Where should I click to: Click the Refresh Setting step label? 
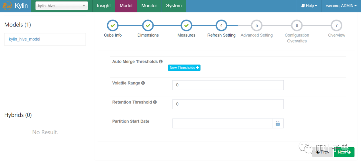[222, 35]
